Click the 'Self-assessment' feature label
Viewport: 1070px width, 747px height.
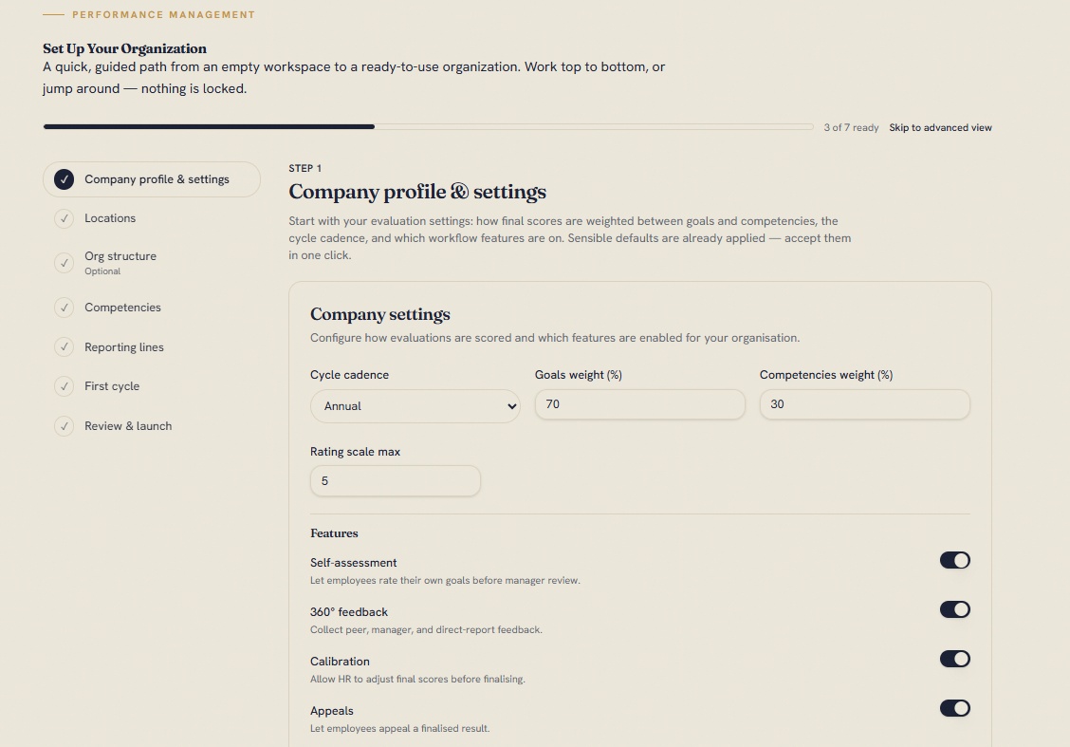tap(354, 563)
